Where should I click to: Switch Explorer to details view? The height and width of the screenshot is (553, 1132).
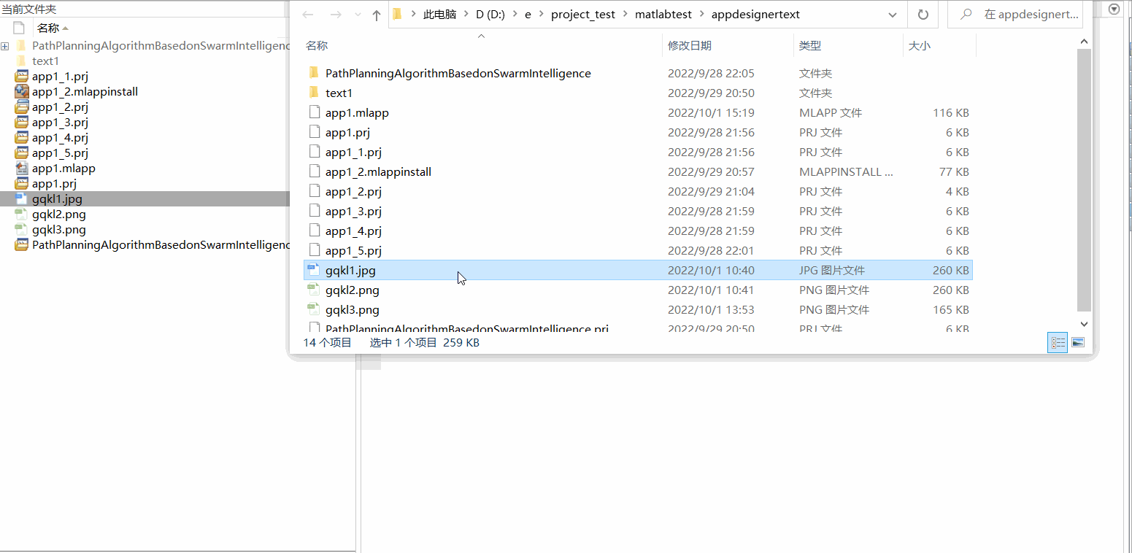click(x=1058, y=342)
